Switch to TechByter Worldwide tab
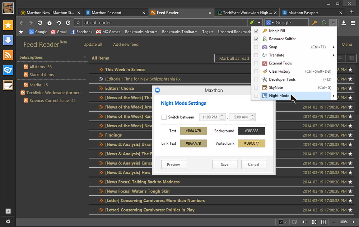The image size is (359, 227). click(247, 13)
